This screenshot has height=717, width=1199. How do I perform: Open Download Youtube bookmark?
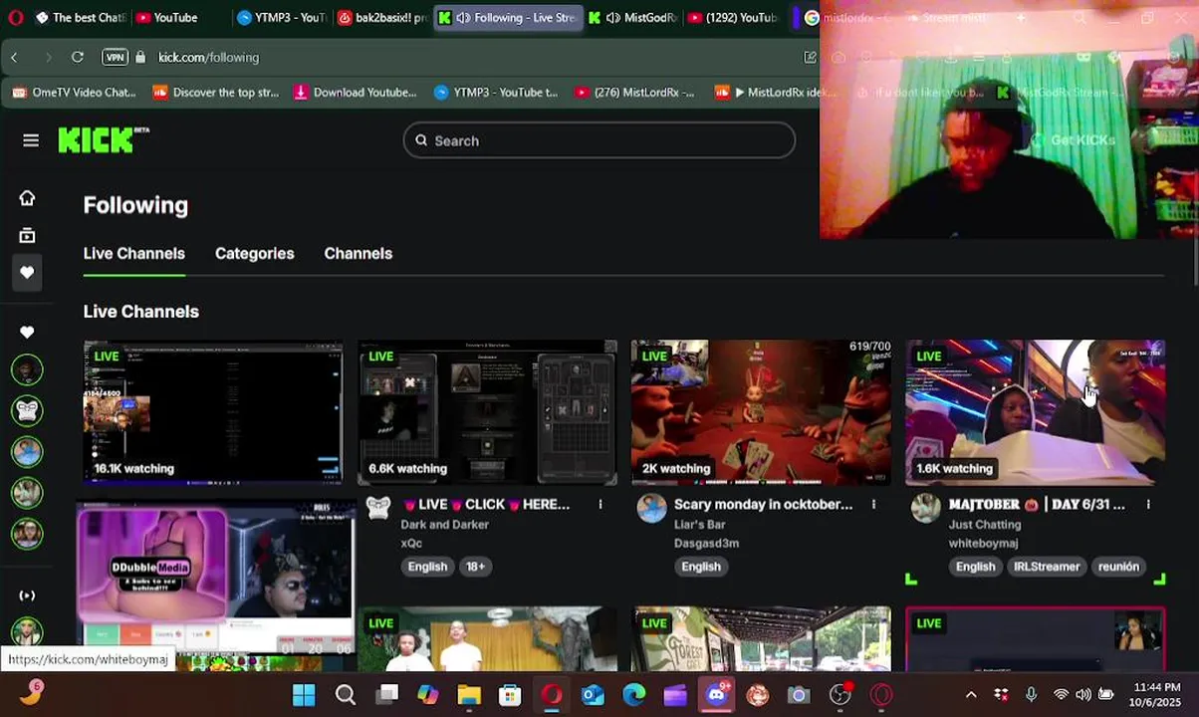356,93
